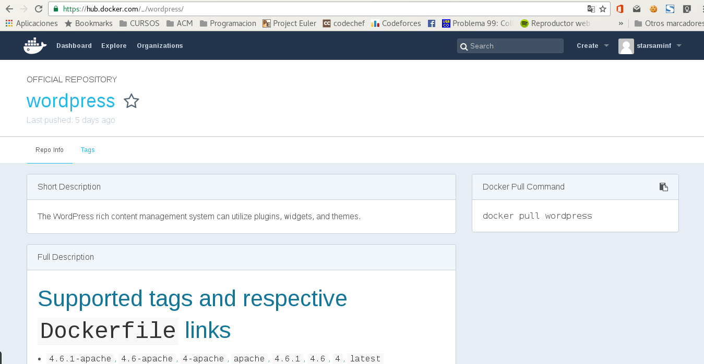Click the 4.6-apache tag
This screenshot has height=364, width=704.
(x=147, y=358)
